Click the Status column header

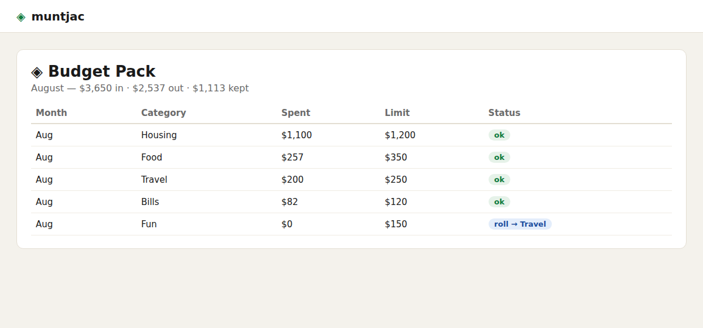tap(504, 112)
